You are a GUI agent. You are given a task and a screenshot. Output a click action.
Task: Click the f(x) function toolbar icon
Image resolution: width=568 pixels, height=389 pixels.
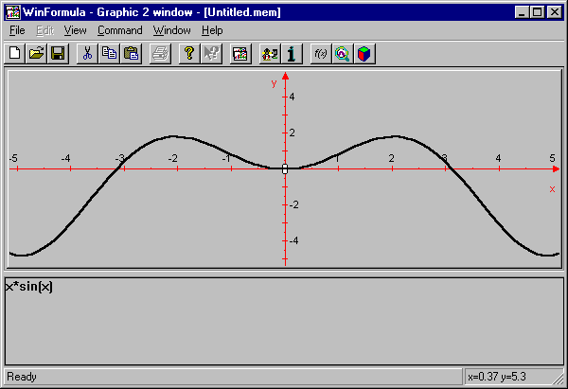point(321,54)
